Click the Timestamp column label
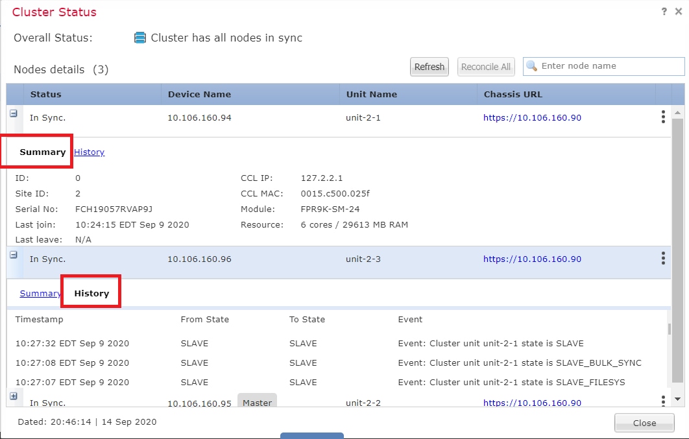 pos(39,319)
